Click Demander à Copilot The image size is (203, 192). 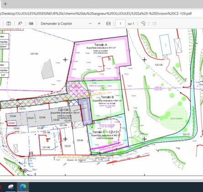pyautogui.click(x=56, y=24)
